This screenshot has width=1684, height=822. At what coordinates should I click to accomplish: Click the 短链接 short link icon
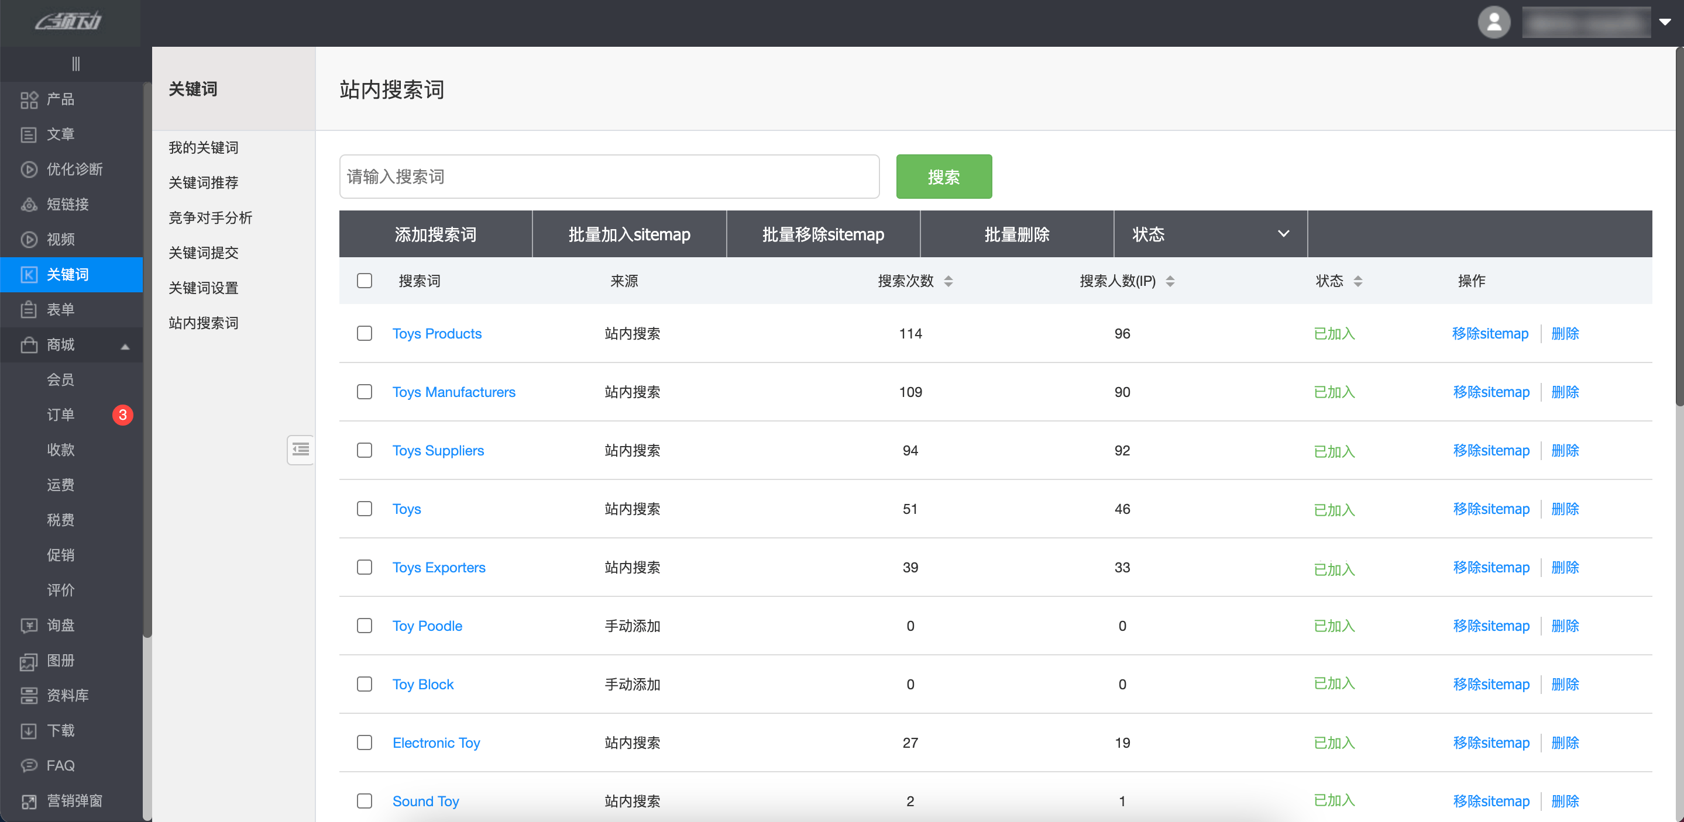tap(29, 205)
